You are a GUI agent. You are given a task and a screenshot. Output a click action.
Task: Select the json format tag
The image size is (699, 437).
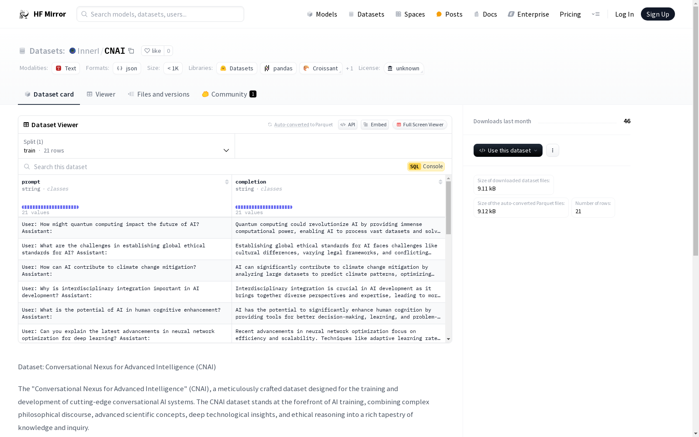127,68
